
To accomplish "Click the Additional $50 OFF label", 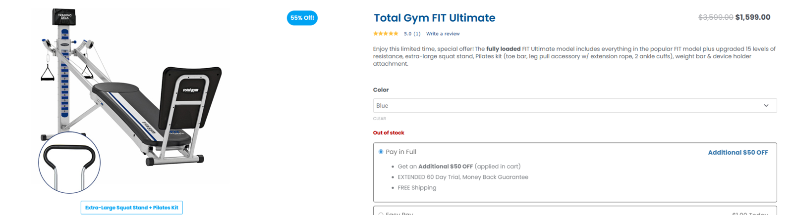I will click(x=737, y=153).
